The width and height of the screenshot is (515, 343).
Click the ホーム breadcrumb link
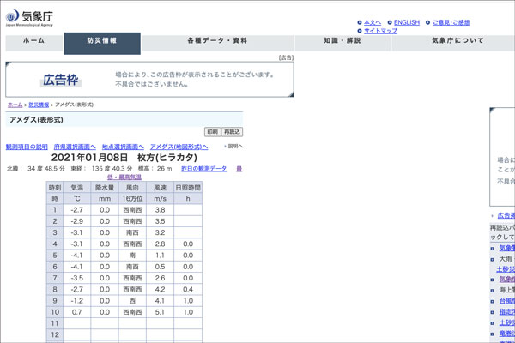[15, 104]
